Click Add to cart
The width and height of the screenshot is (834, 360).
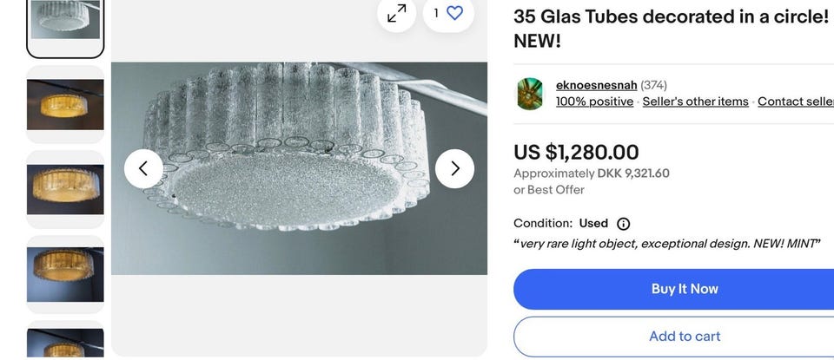[684, 336]
